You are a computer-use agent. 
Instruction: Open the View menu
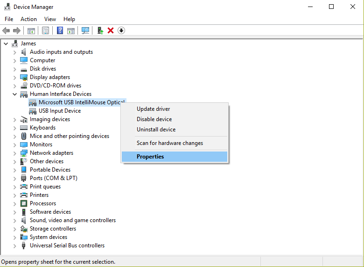tap(50, 19)
